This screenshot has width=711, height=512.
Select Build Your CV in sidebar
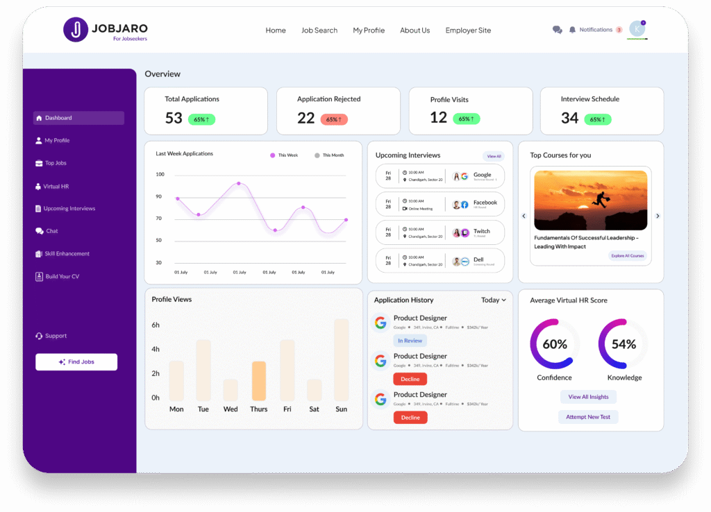click(61, 277)
